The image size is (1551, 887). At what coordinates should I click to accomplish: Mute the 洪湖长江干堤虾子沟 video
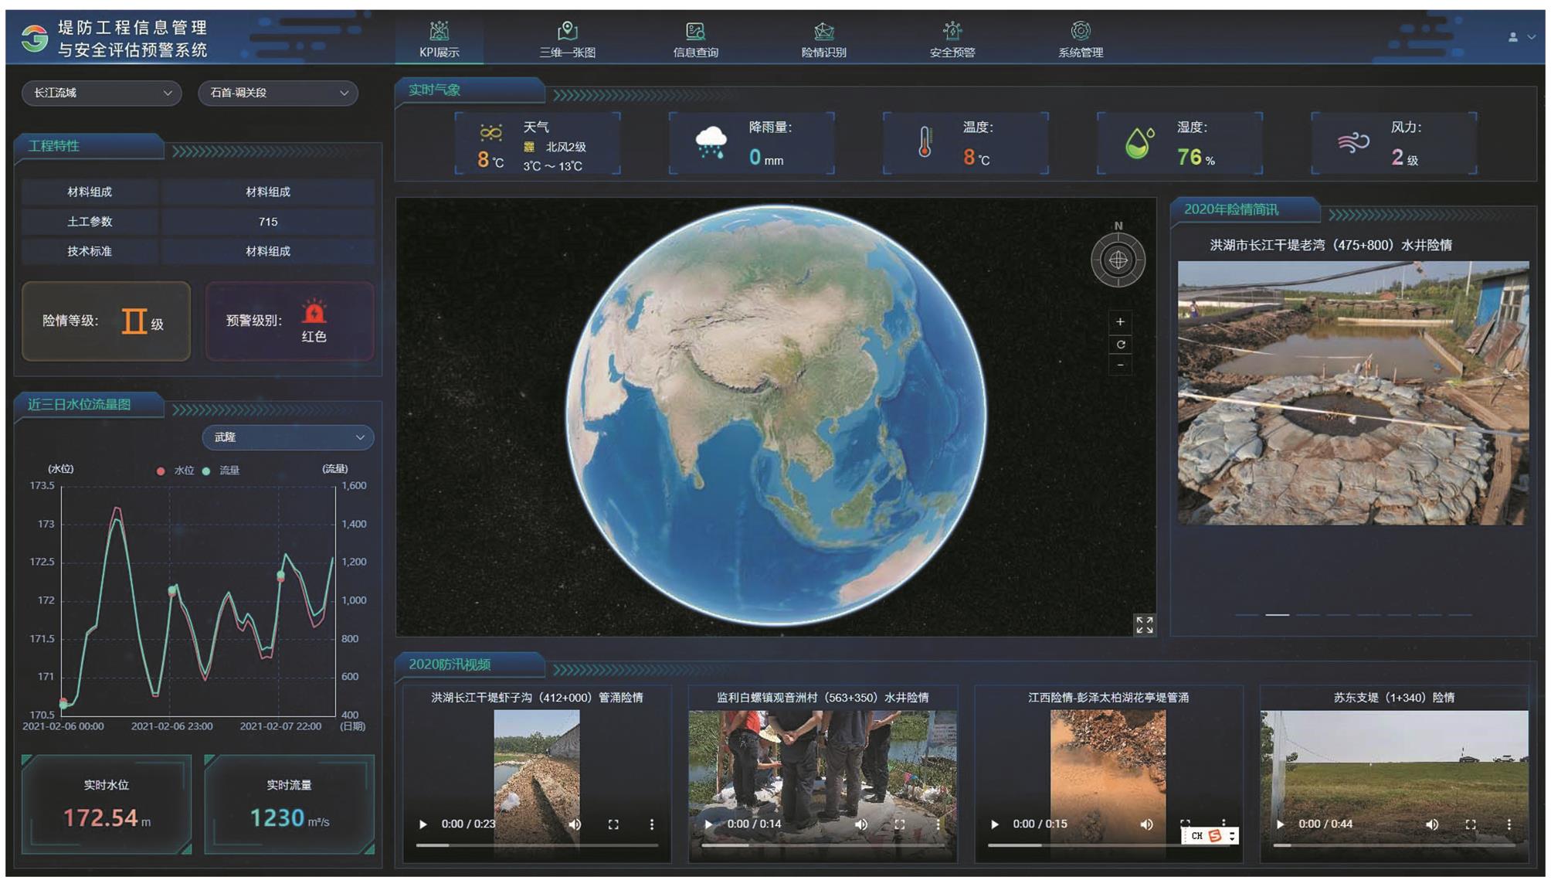575,824
